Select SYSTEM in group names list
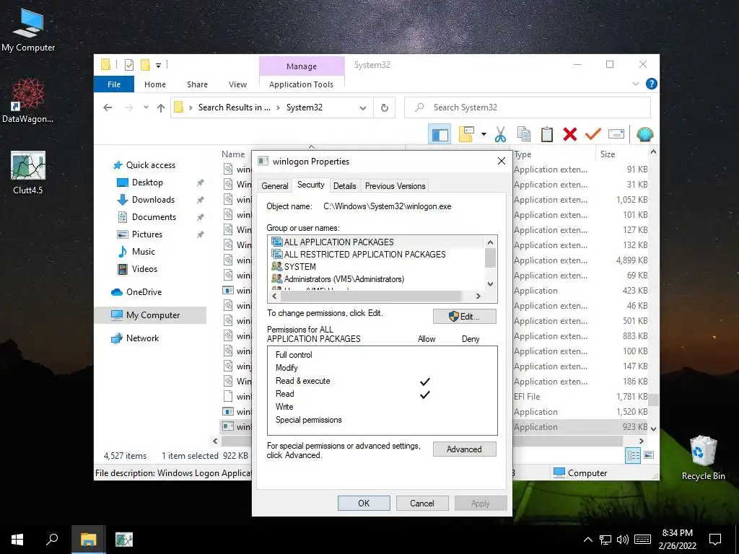The image size is (739, 554). [x=299, y=267]
